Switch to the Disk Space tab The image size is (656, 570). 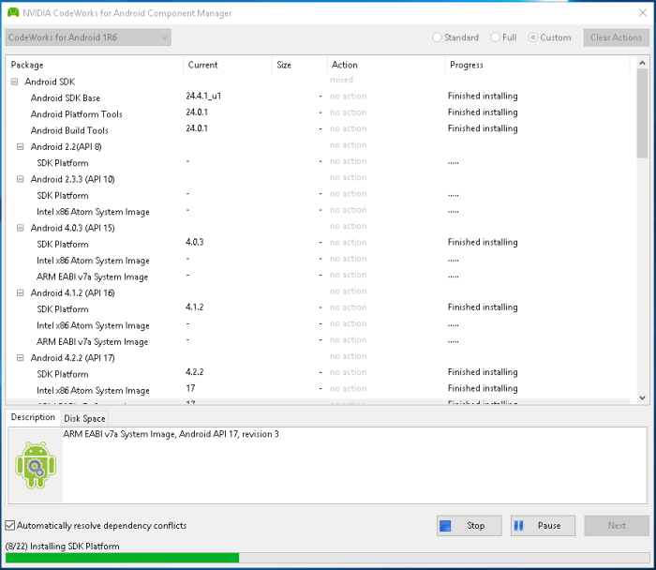coord(84,418)
